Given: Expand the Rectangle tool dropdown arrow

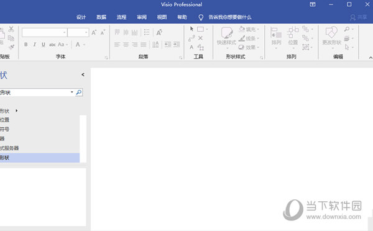Looking at the screenshot, I should point(207,29).
